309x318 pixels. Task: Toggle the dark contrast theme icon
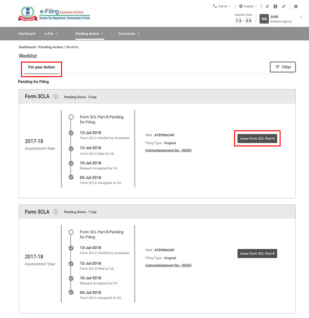(x=275, y=6)
